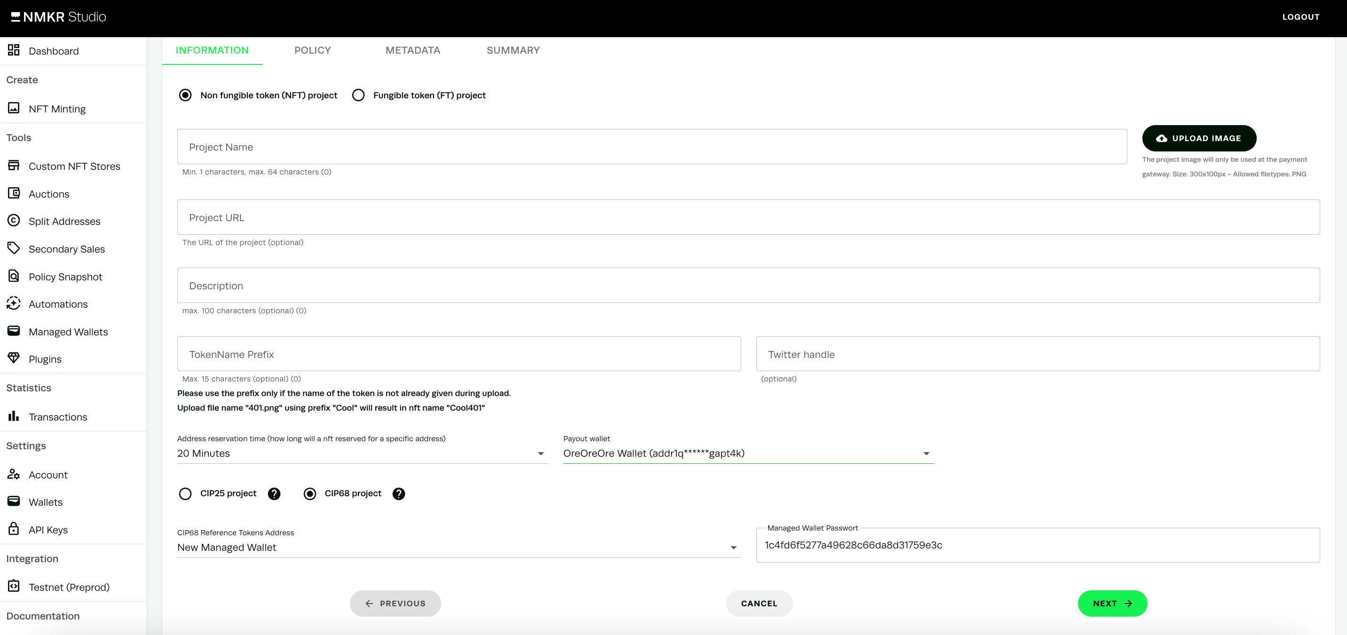Click the help icon next to CIP25 project

[274, 494]
